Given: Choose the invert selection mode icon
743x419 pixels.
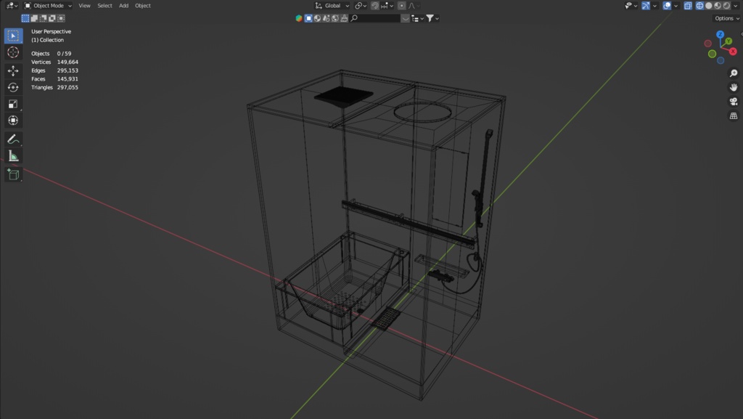Looking at the screenshot, I should click(x=52, y=18).
